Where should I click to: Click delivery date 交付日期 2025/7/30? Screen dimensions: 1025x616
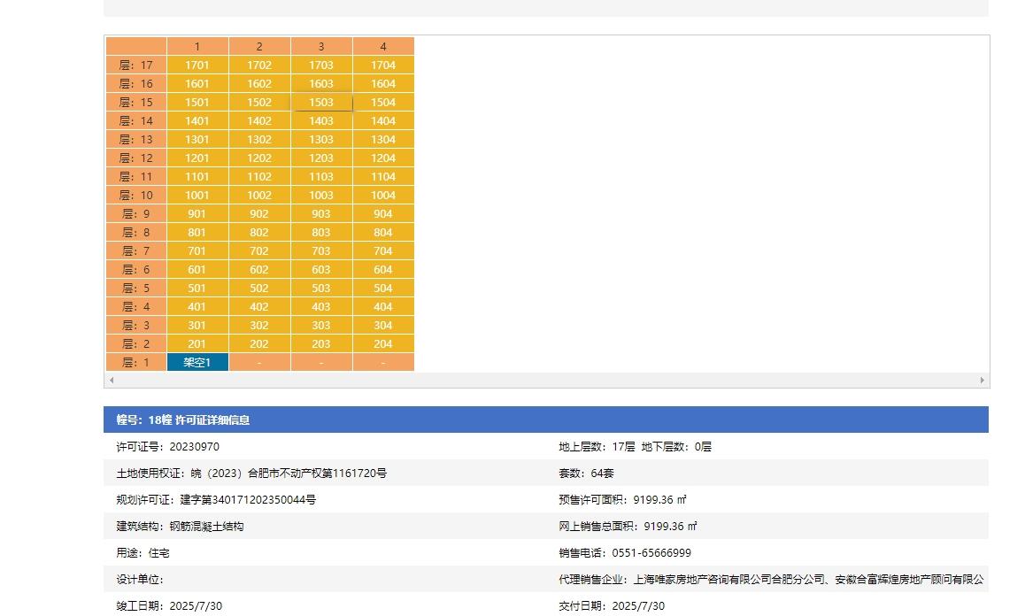click(x=612, y=606)
